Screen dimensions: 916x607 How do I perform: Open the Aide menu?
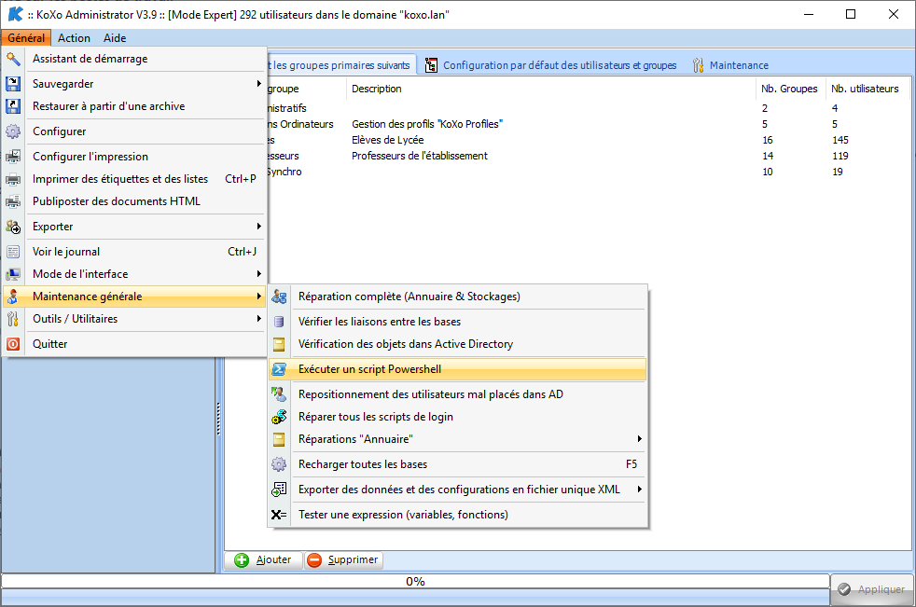(x=115, y=38)
